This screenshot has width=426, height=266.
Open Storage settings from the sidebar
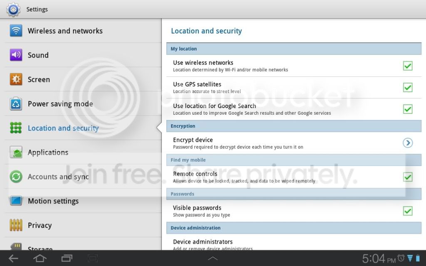click(x=42, y=247)
